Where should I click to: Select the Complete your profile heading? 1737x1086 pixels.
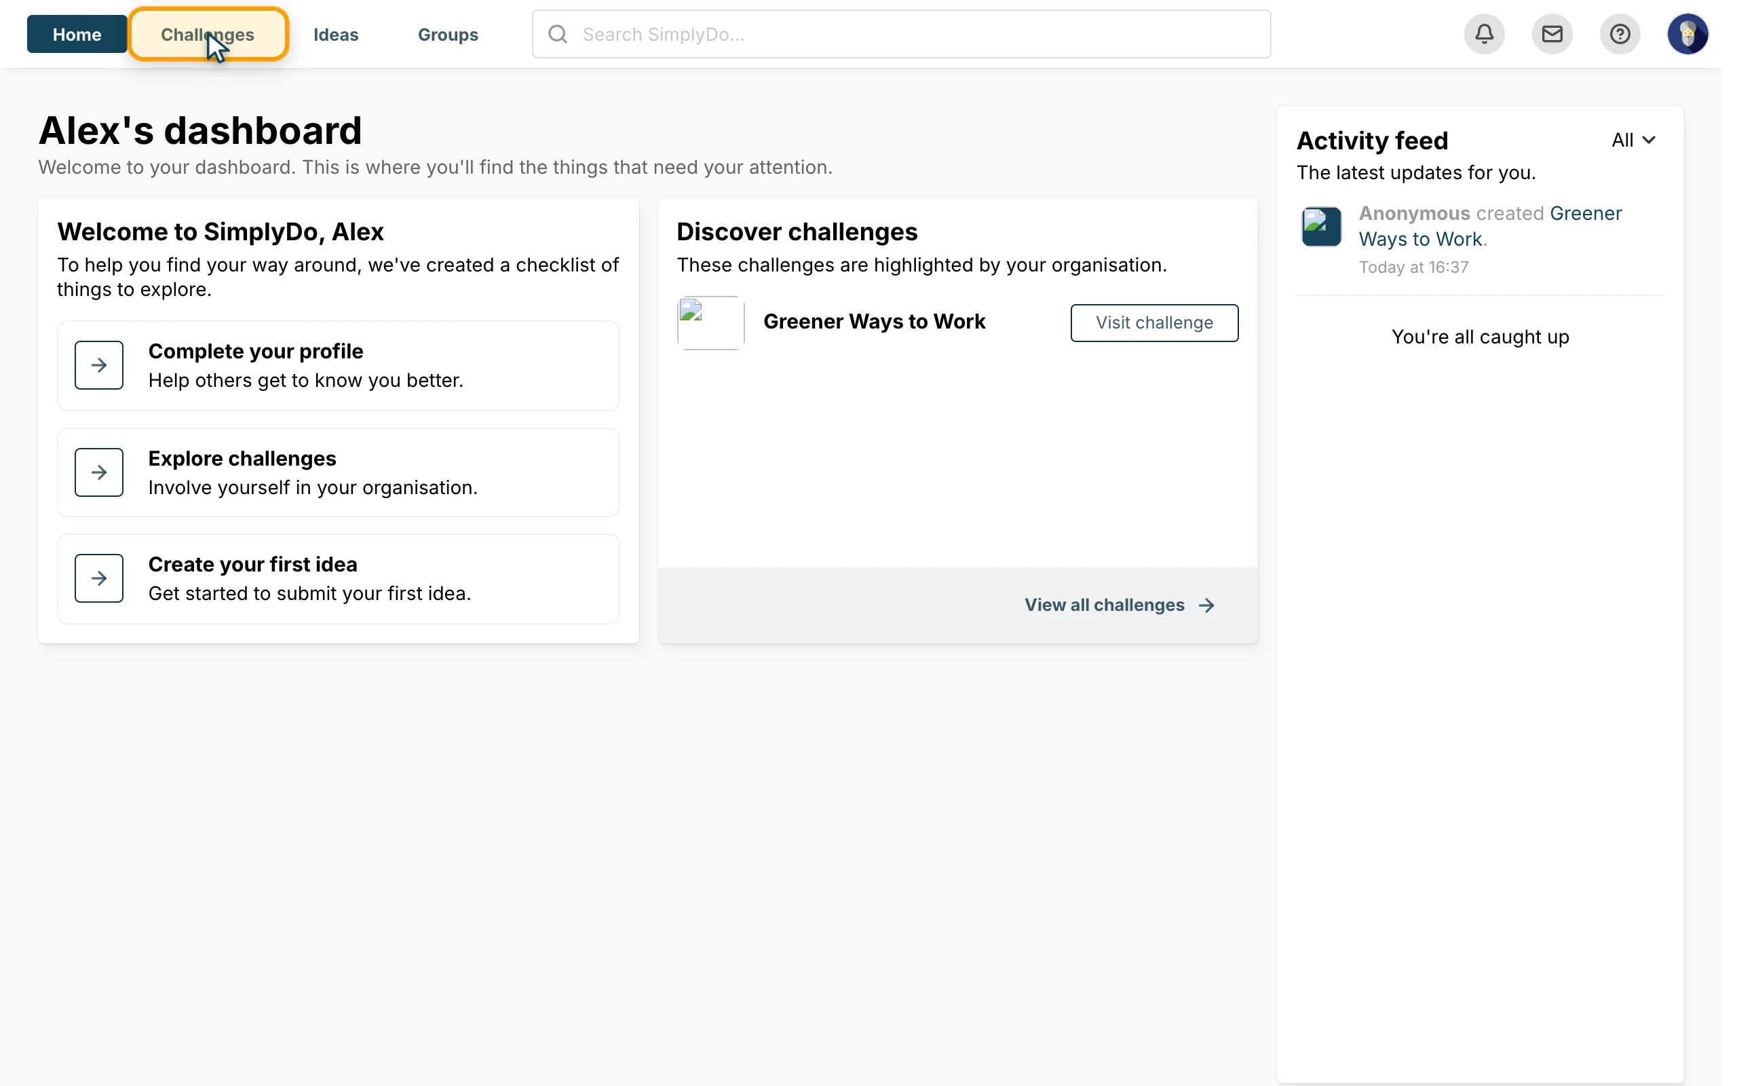[256, 351]
